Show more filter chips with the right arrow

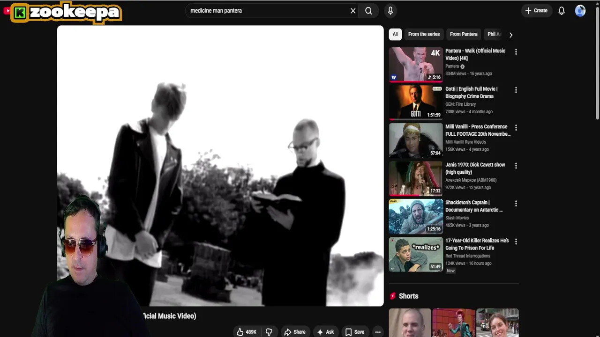point(511,35)
